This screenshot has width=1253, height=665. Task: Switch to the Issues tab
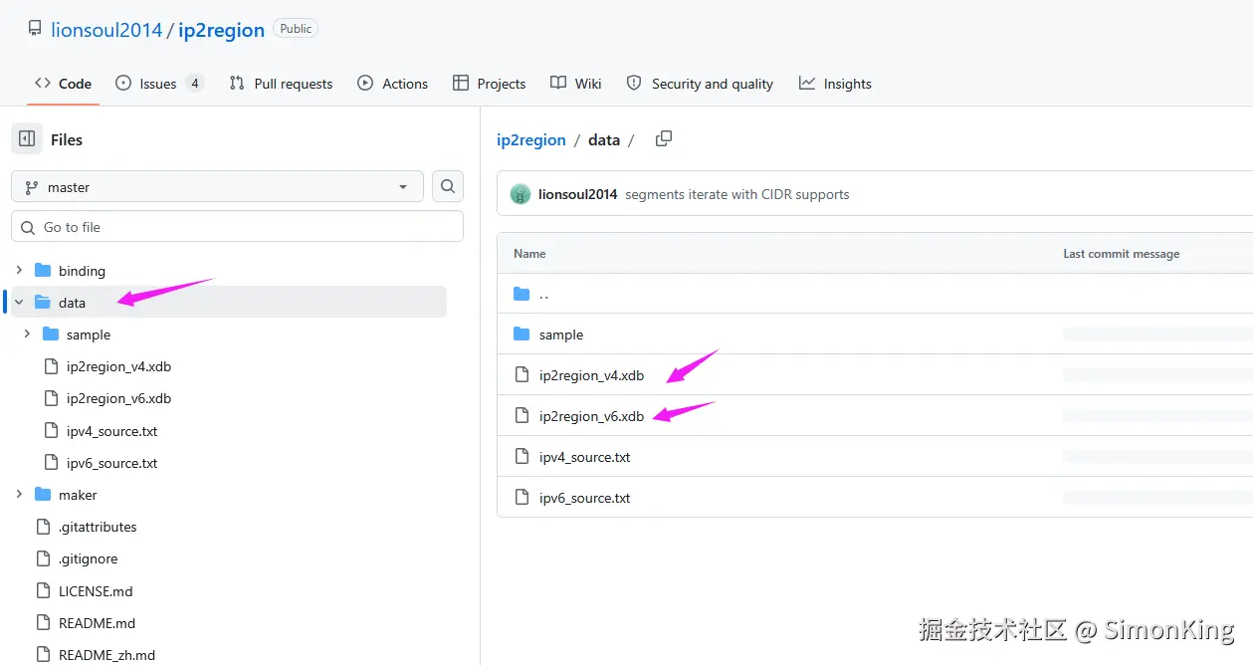[159, 84]
